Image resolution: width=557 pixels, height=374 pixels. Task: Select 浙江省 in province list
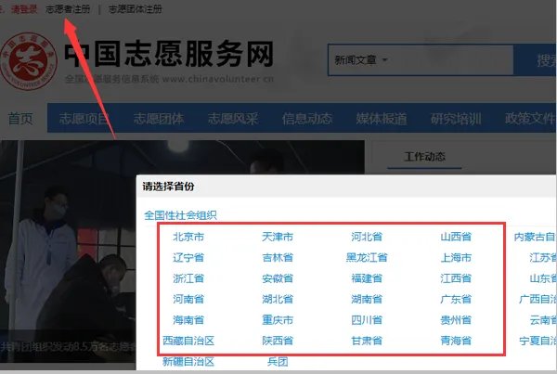coord(188,278)
